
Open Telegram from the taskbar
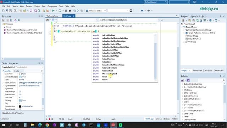[x=84, y=125]
